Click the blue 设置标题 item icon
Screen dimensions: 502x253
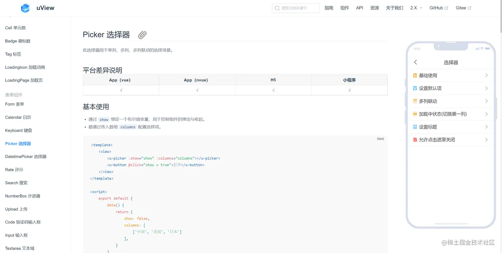415,126
